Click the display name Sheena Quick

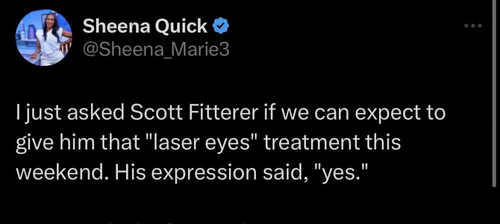[145, 26]
